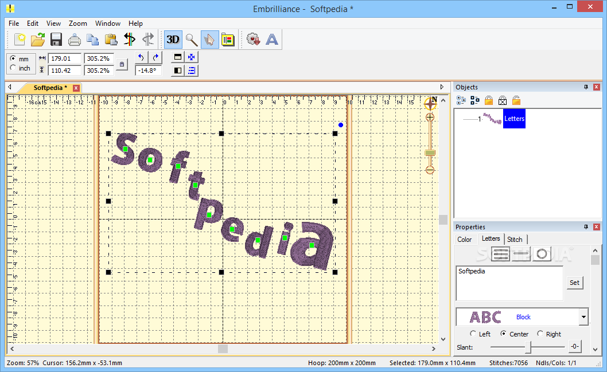Viewport: 607px width, 372px height.
Task: Toggle the aspect ratio lock button
Action: (122, 65)
